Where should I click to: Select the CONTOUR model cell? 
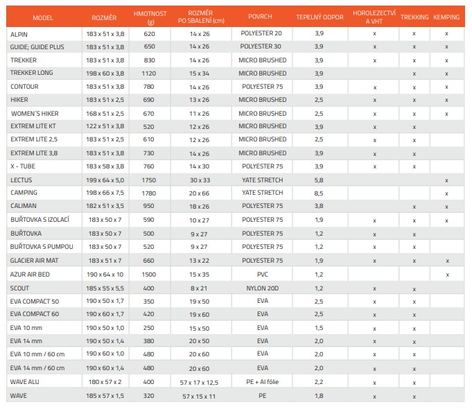pyautogui.click(x=24, y=87)
